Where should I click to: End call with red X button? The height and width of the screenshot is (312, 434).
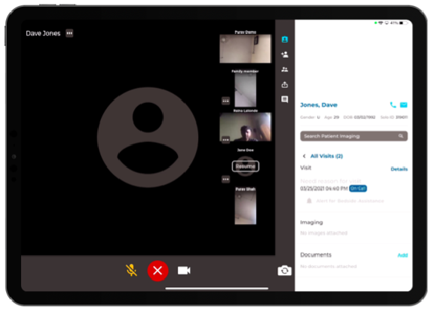pyautogui.click(x=157, y=271)
